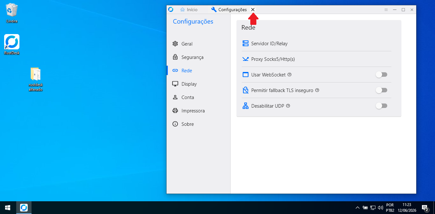The image size is (435, 214).
Task: Click the crossed lock icon for TLS fallback
Action: click(246, 90)
